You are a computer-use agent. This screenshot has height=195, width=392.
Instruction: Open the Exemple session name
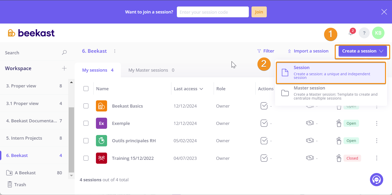click(121, 123)
